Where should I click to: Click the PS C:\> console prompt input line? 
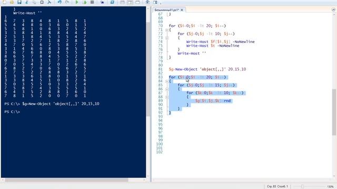pyautogui.click(x=12, y=112)
